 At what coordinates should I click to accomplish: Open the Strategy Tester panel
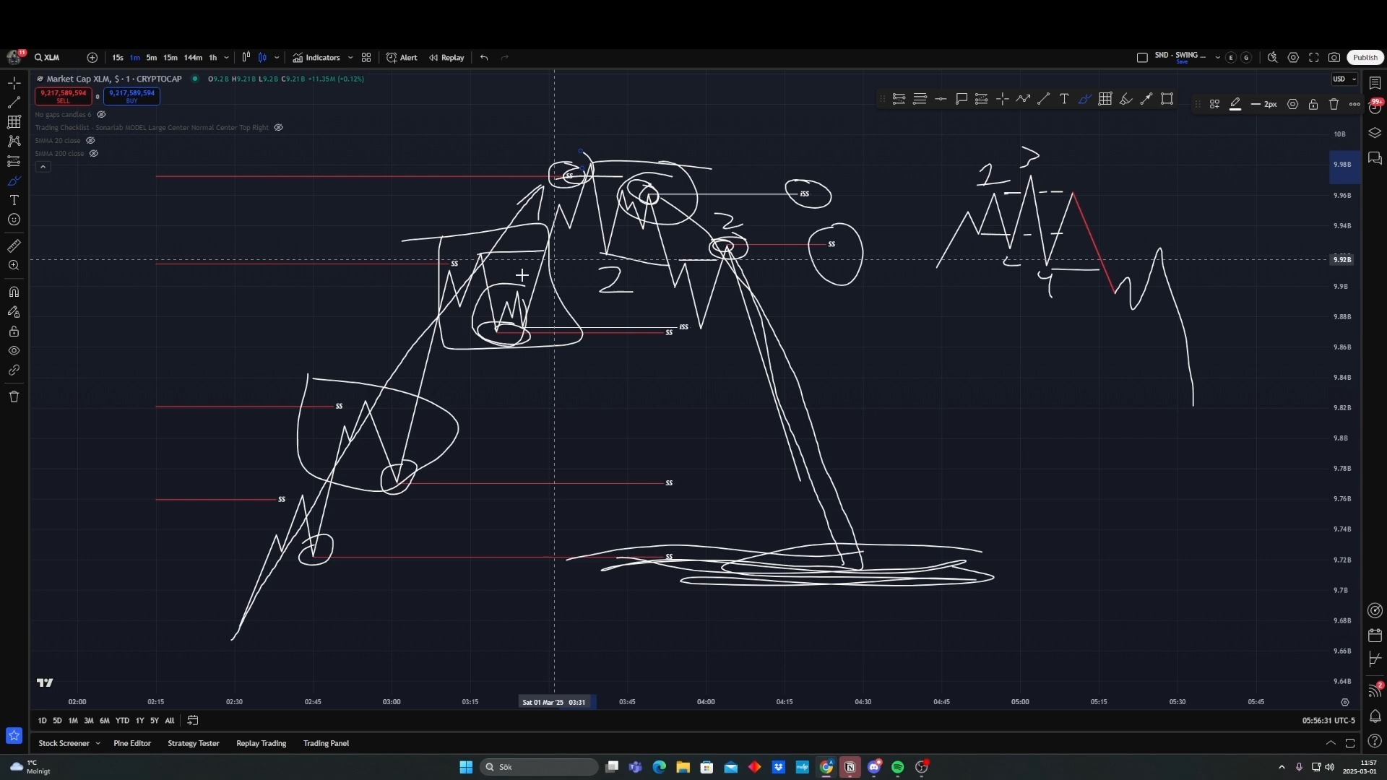click(193, 743)
